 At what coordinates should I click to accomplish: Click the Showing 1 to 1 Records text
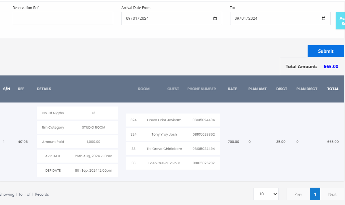[x=24, y=194]
